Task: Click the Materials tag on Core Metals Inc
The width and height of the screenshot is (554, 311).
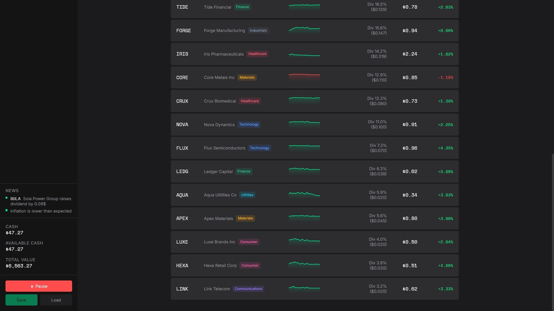Action: pyautogui.click(x=247, y=77)
